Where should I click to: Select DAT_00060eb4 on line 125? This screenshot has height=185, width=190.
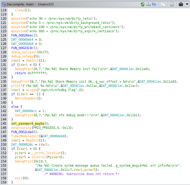click(22, 40)
